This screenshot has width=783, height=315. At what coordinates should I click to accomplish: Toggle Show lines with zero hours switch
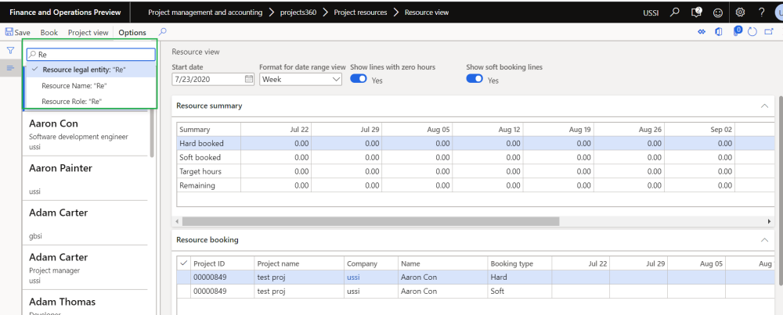point(359,79)
